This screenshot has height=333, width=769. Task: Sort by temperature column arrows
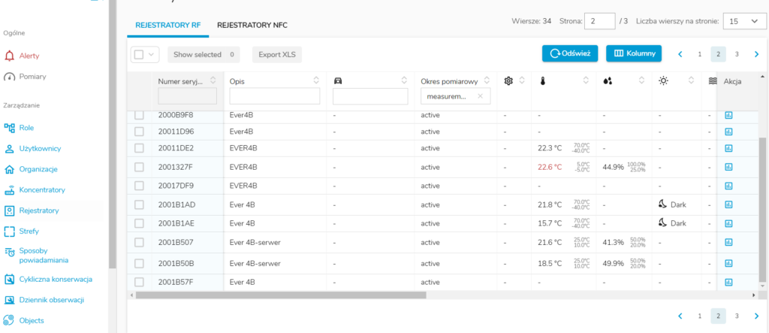586,80
